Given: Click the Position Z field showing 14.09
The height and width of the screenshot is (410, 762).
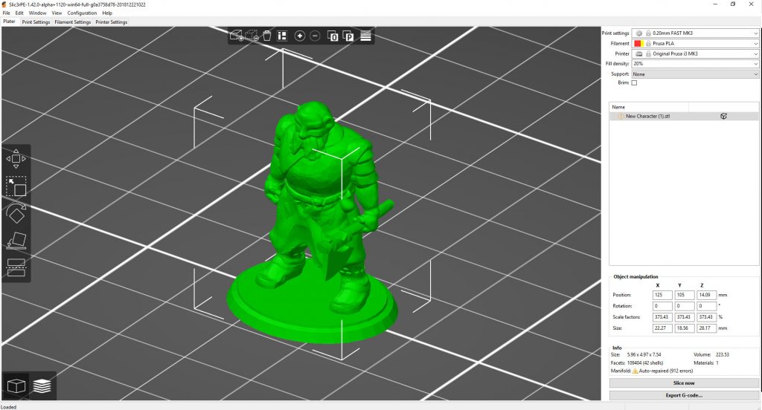Looking at the screenshot, I should click(x=707, y=295).
